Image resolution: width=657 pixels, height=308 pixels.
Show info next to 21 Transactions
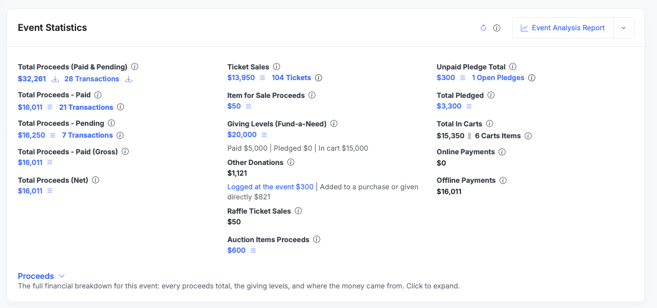click(120, 107)
